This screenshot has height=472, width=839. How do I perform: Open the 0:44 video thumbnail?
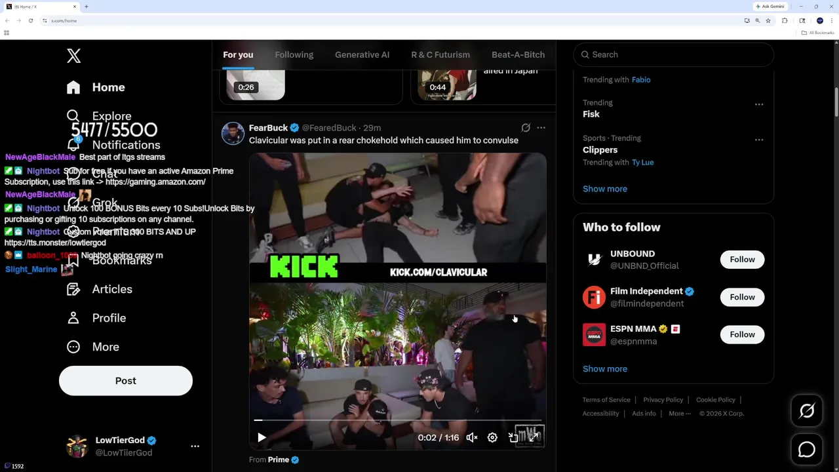(x=447, y=85)
